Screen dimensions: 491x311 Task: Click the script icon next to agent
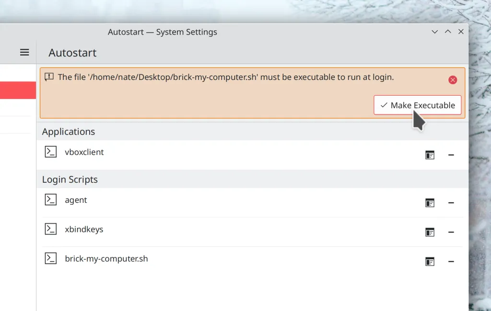coord(51,200)
